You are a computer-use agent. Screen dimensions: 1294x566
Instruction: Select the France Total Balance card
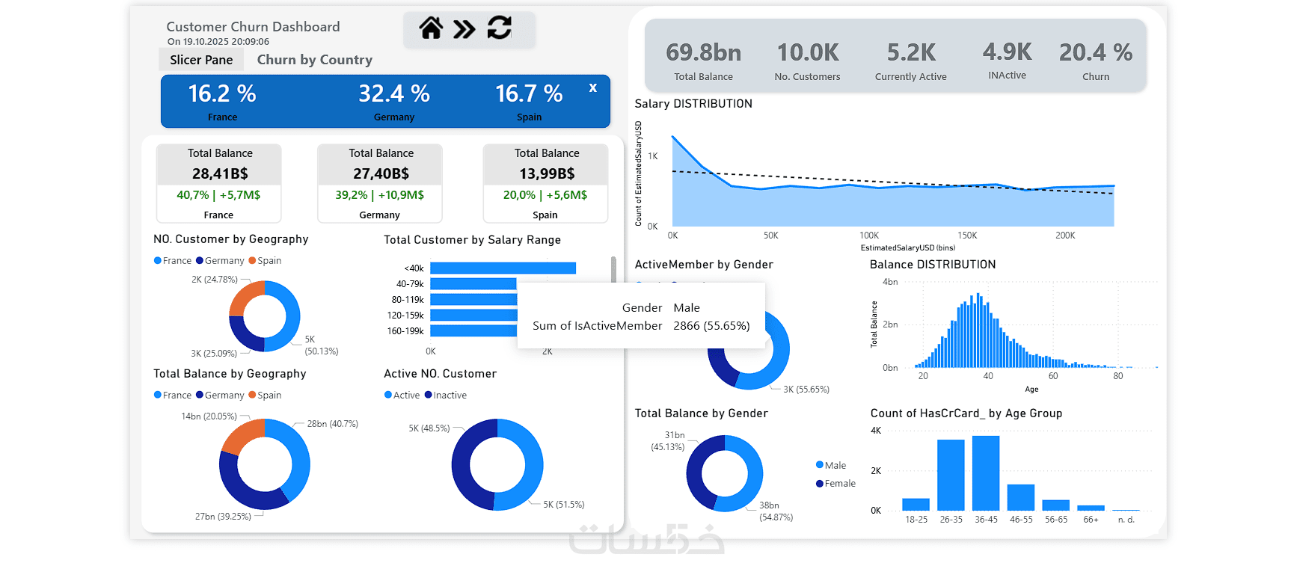(x=219, y=183)
